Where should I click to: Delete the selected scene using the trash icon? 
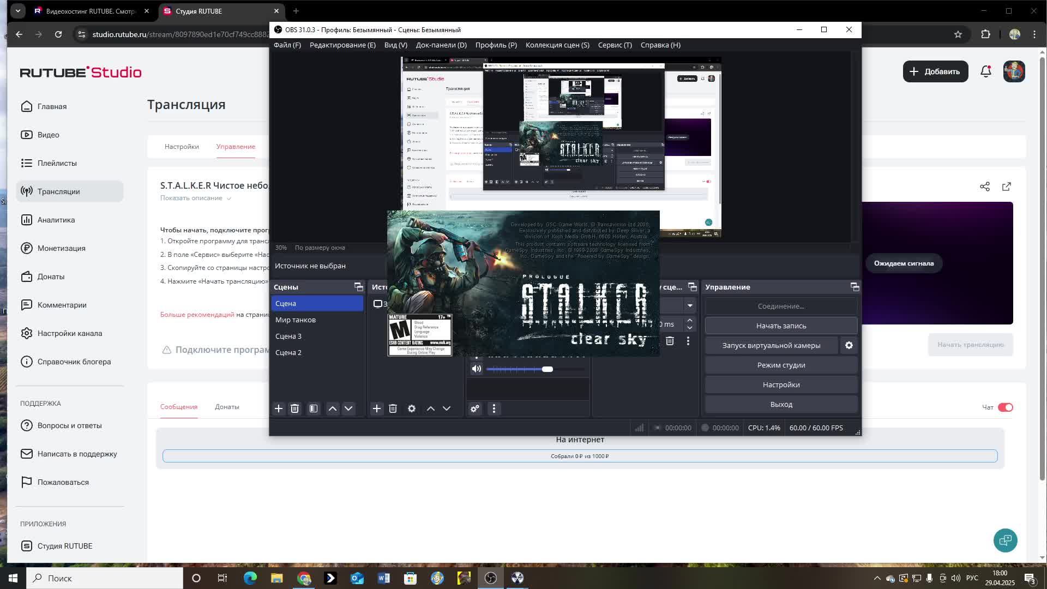(x=294, y=408)
